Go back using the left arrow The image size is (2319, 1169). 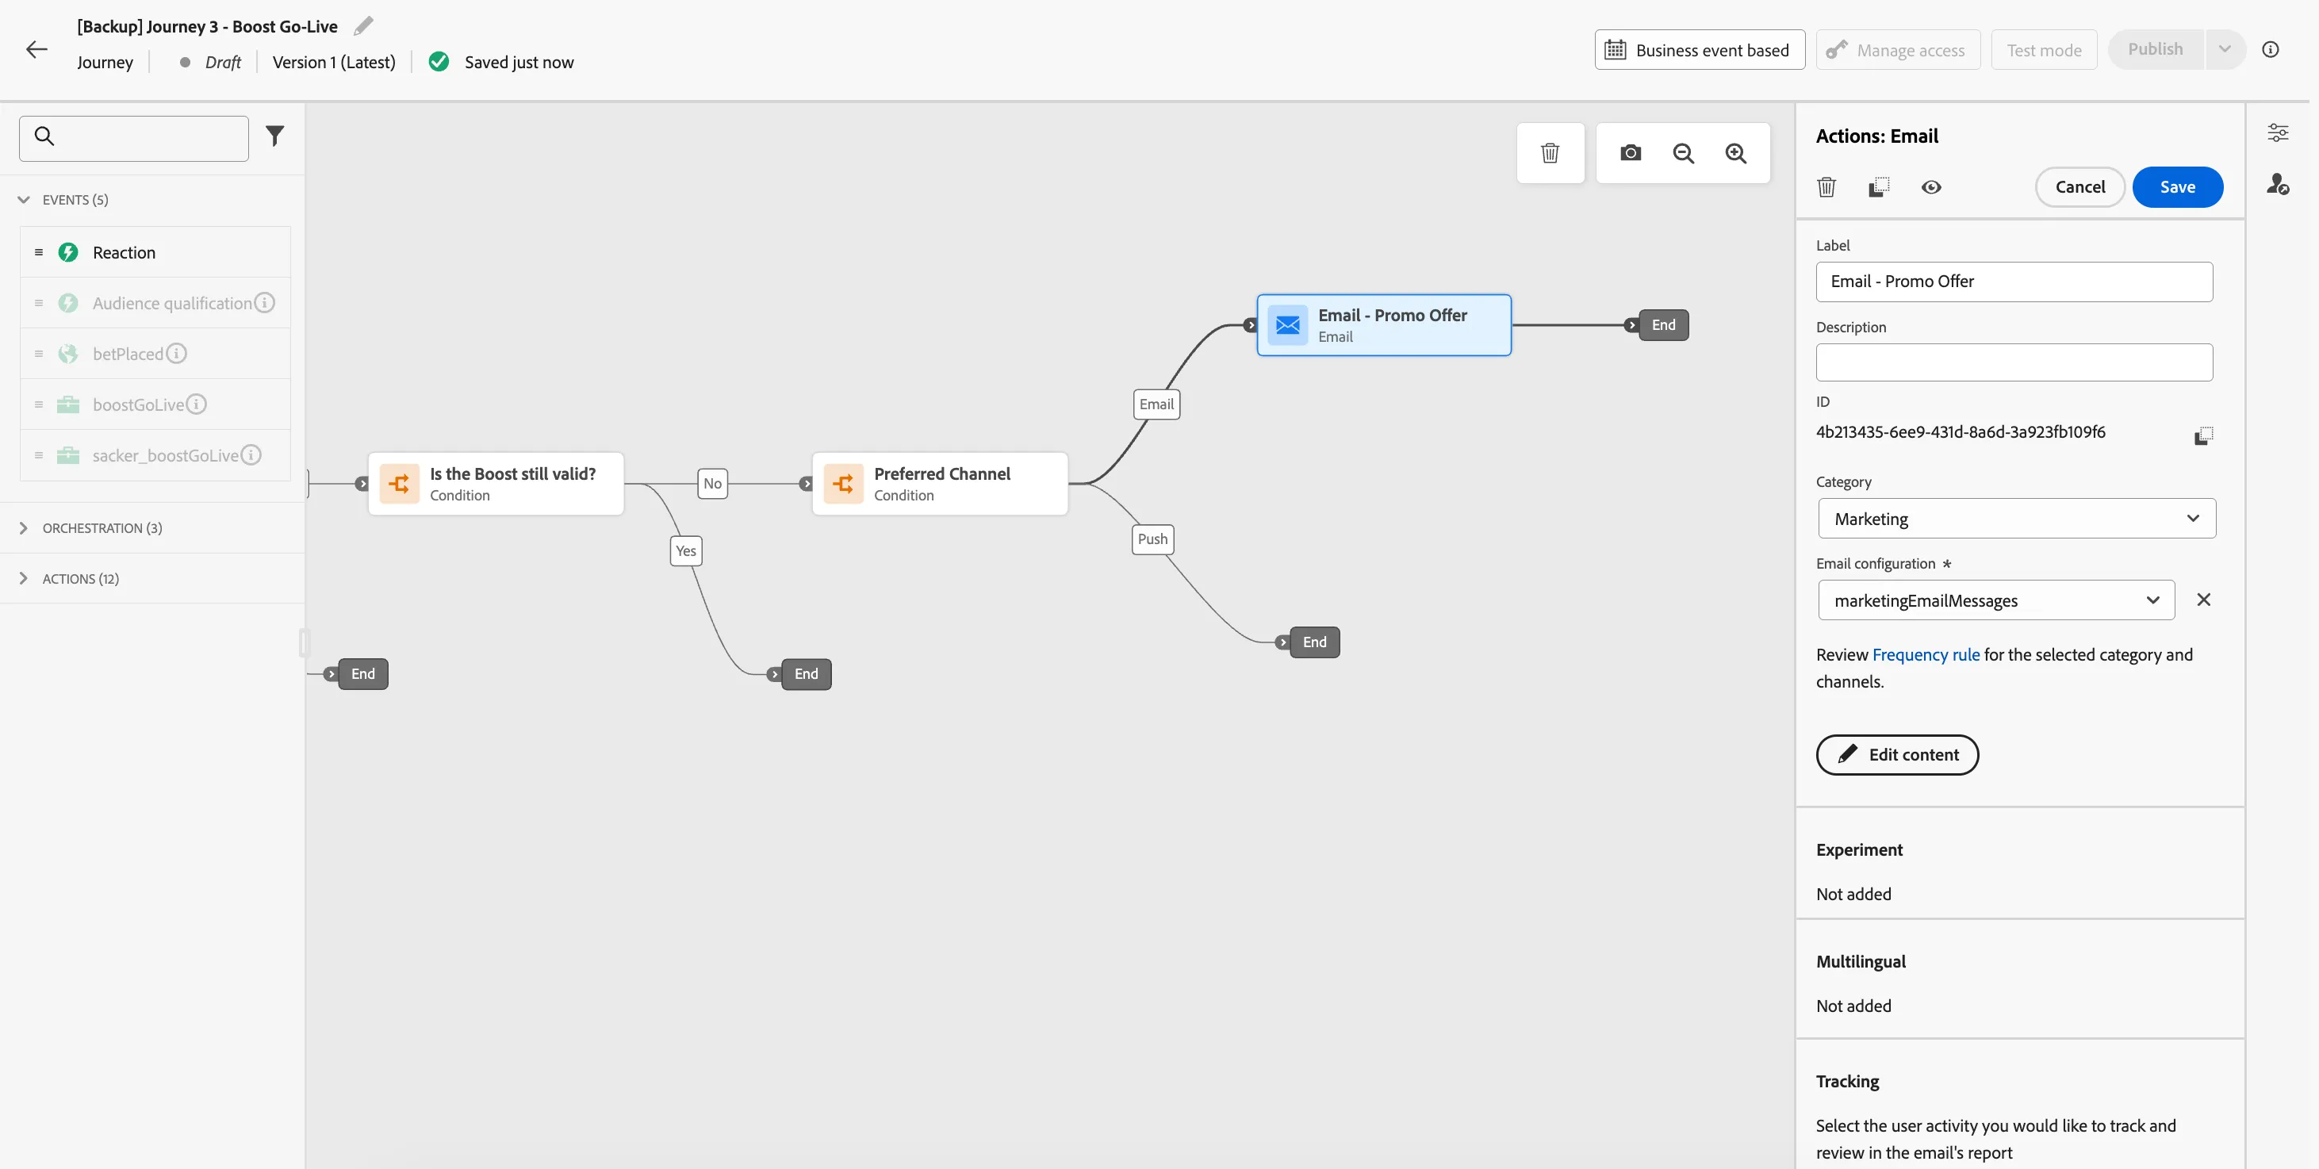[36, 49]
